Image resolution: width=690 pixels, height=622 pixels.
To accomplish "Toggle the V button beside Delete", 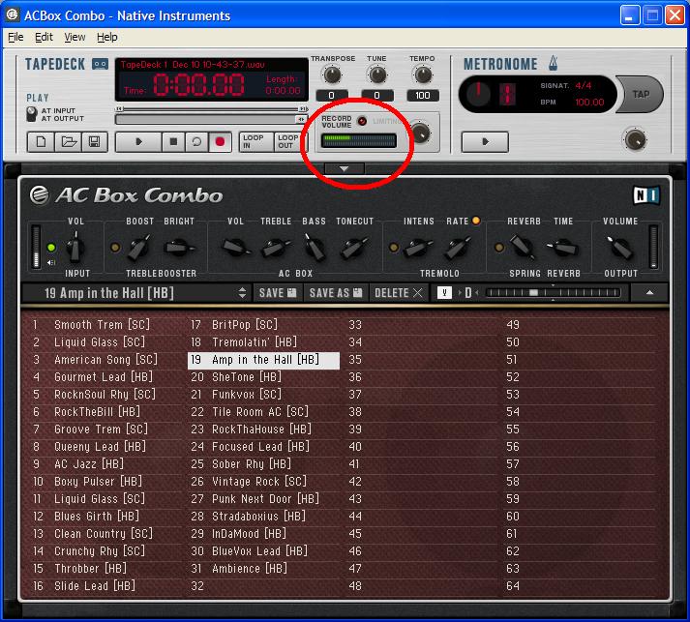I will coord(444,292).
